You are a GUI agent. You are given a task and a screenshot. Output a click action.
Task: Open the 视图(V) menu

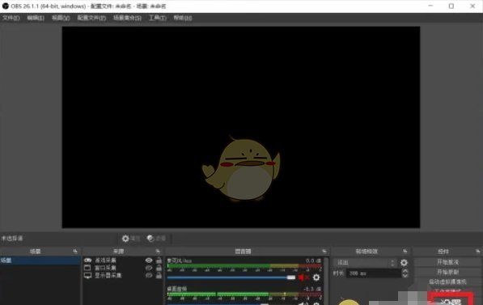tap(61, 18)
